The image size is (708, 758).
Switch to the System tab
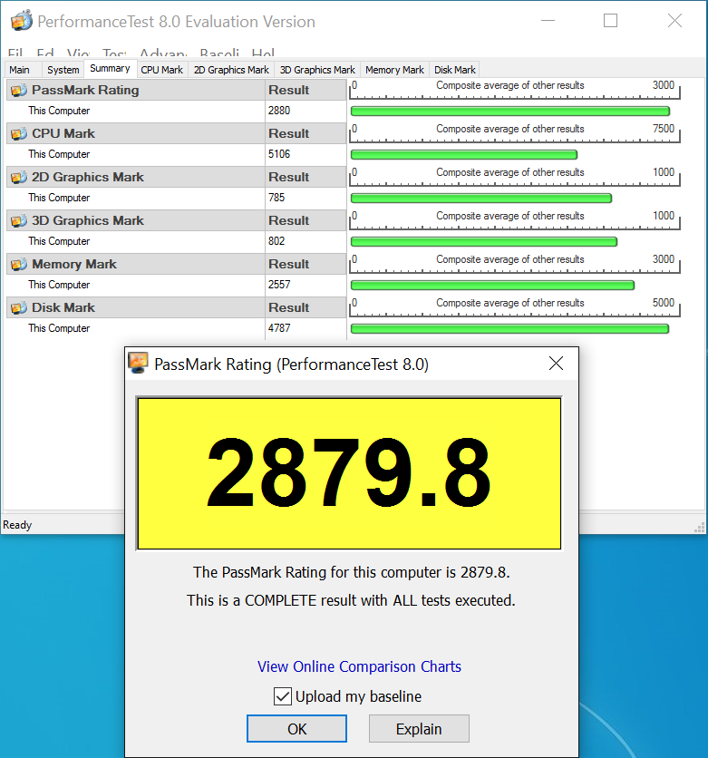[63, 70]
